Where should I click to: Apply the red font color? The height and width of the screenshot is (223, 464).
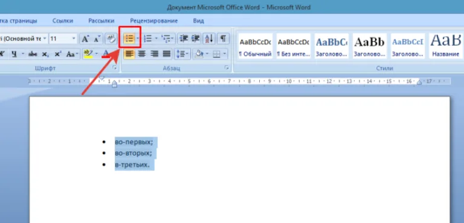[x=106, y=54]
